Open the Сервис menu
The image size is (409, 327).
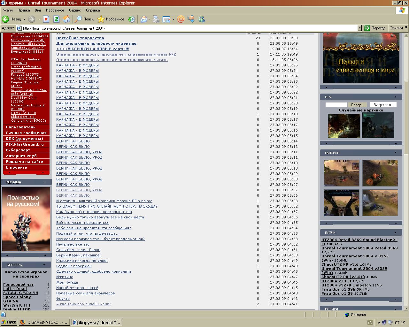(x=75, y=10)
